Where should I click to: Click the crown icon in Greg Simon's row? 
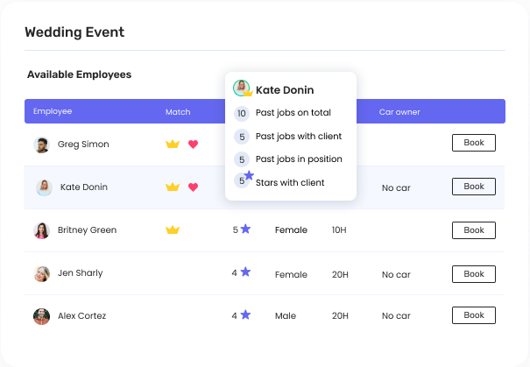(x=173, y=144)
